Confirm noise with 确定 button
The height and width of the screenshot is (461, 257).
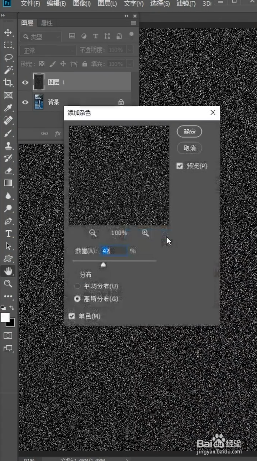pos(190,132)
